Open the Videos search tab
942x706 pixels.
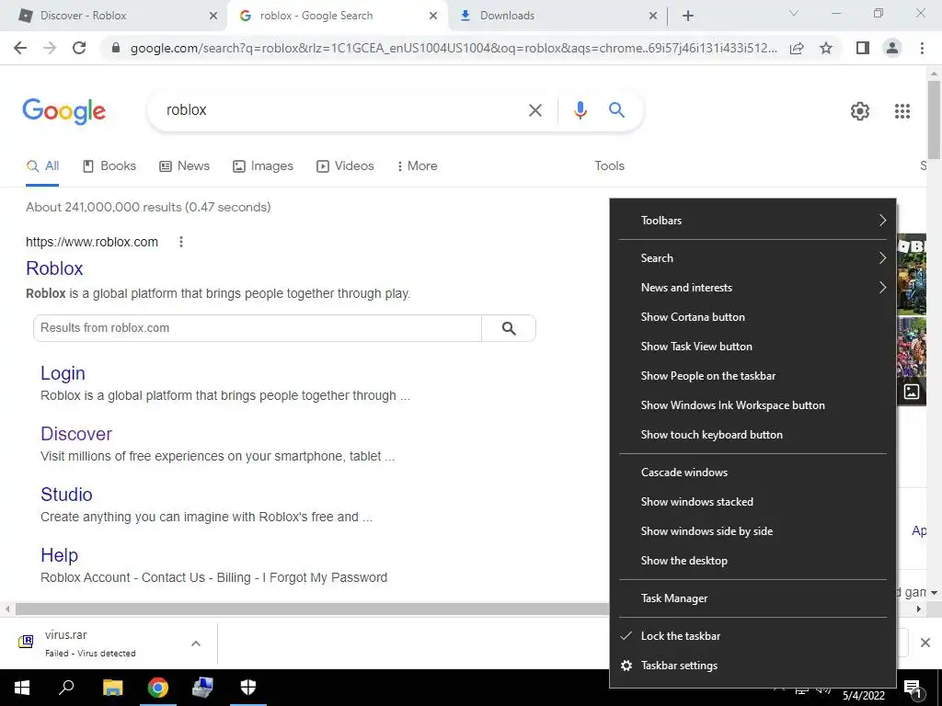(346, 165)
